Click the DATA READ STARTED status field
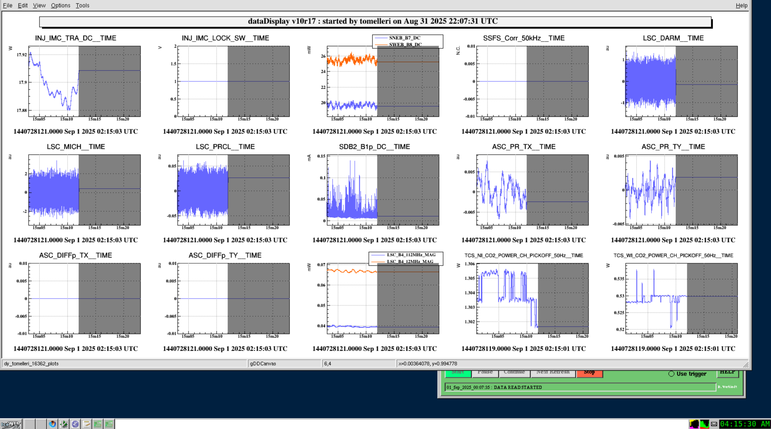This screenshot has height=429, width=771. [580, 387]
